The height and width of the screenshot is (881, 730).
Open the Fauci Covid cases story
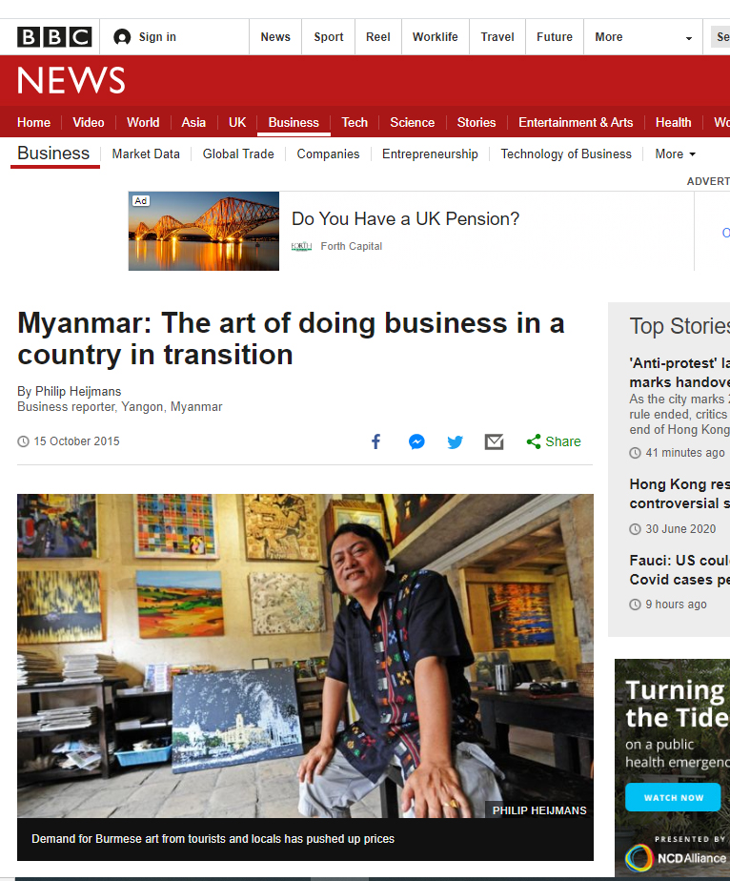679,570
